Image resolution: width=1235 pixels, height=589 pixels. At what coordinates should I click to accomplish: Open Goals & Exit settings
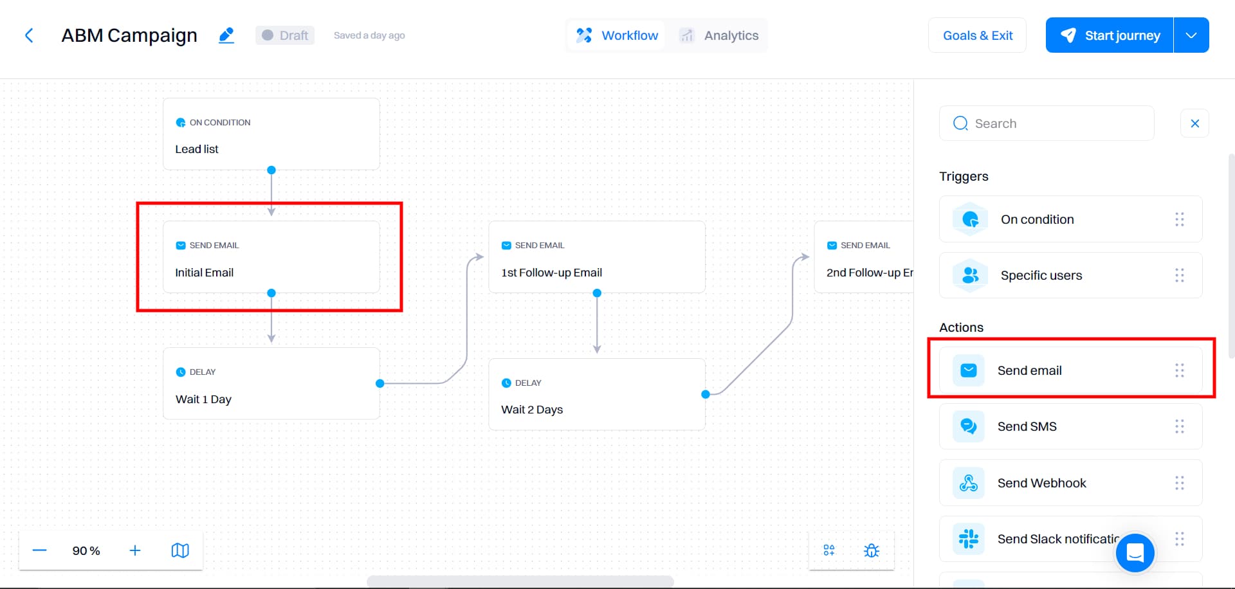[x=977, y=35]
